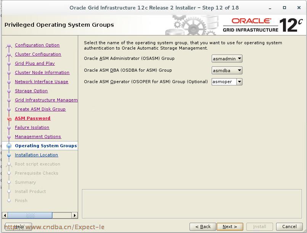Click Storage Option step bullet icon
The width and height of the screenshot is (307, 233).
(9, 91)
